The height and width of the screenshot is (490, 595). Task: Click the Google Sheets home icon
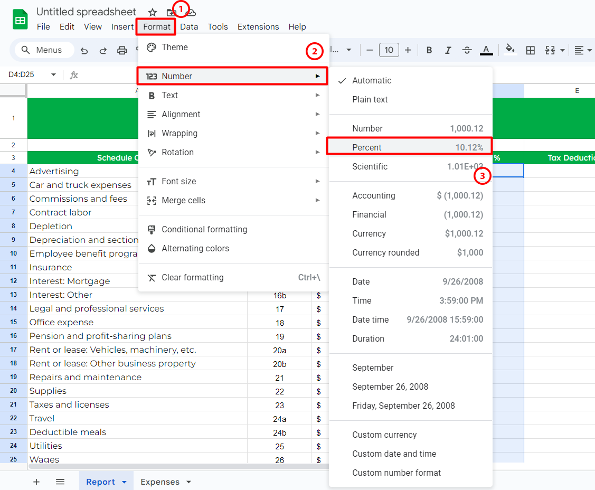pyautogui.click(x=20, y=20)
